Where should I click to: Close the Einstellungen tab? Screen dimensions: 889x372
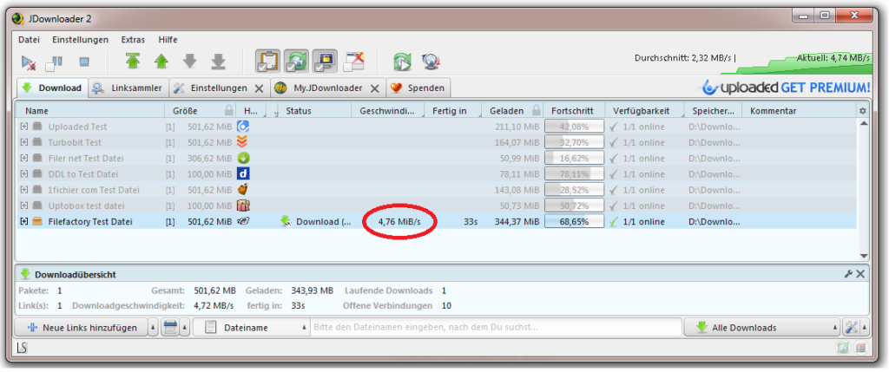(x=259, y=88)
